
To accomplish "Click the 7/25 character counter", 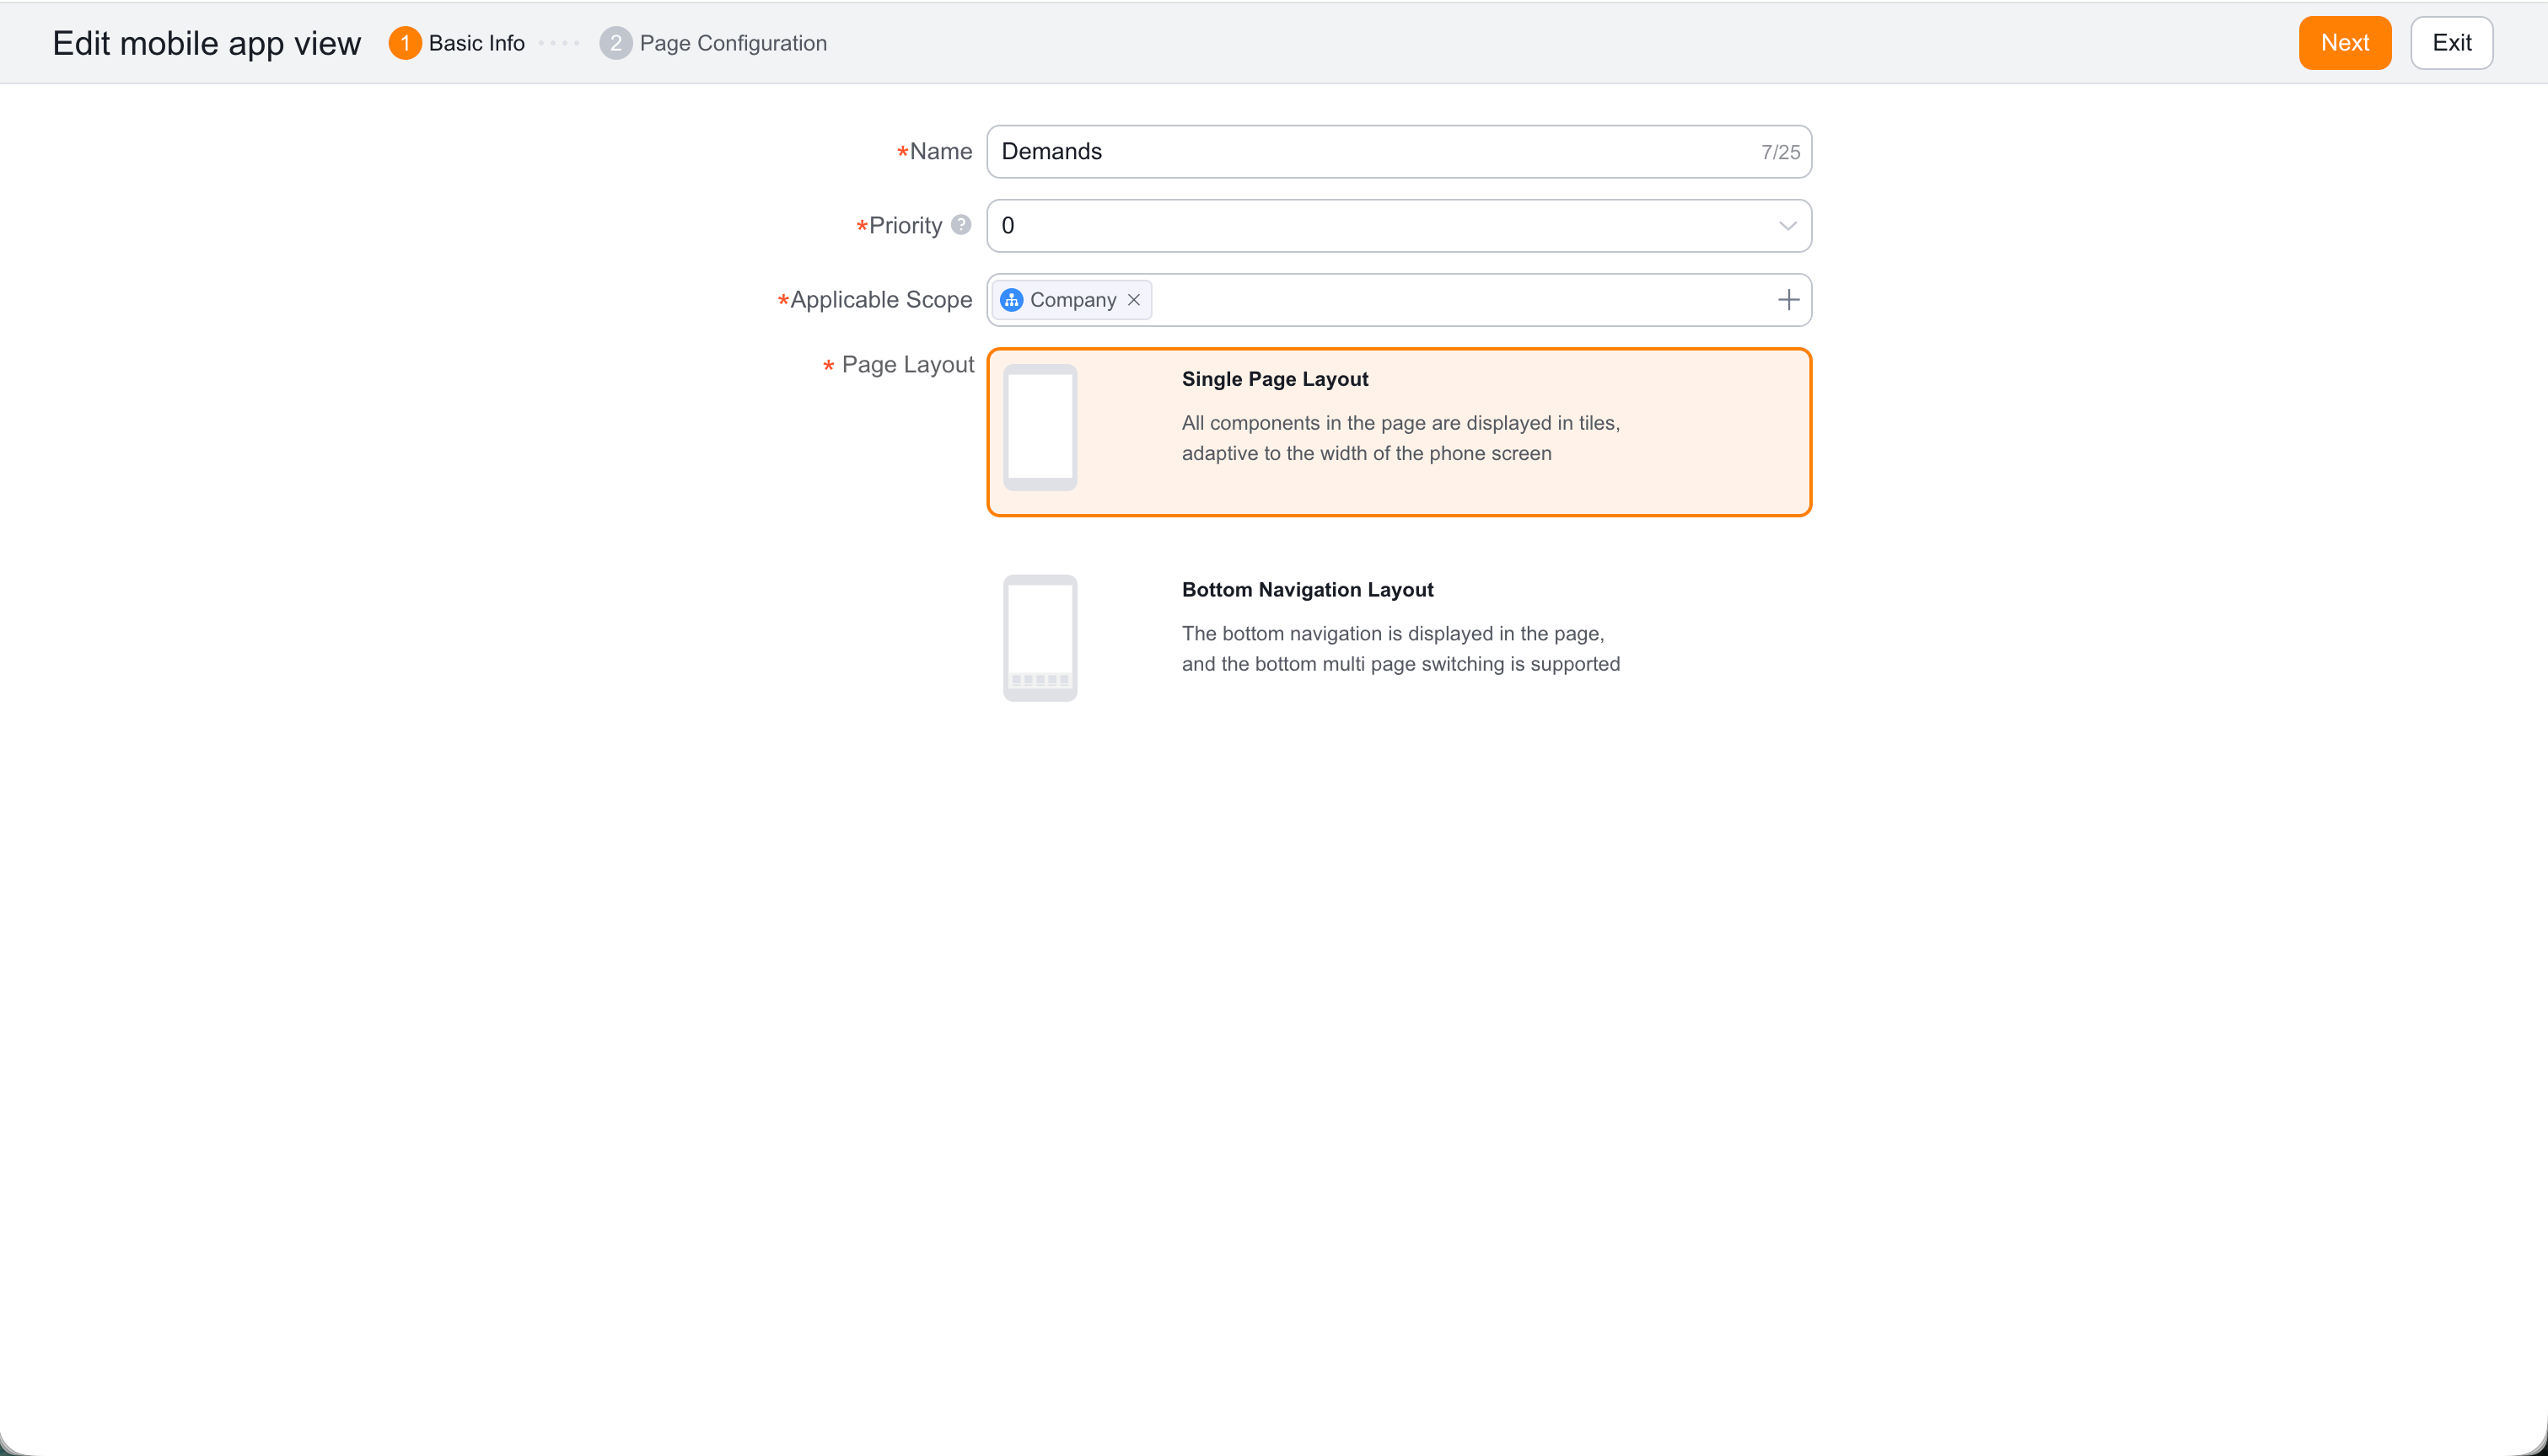I will pos(1780,152).
